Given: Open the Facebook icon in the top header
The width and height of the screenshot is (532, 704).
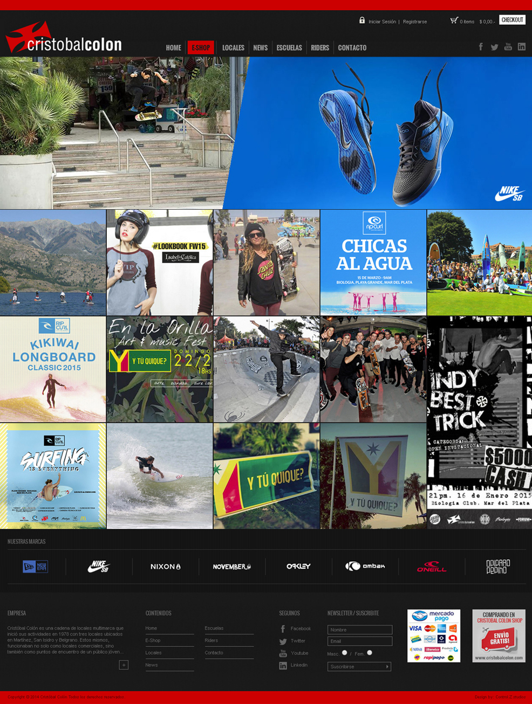Looking at the screenshot, I should click(481, 47).
